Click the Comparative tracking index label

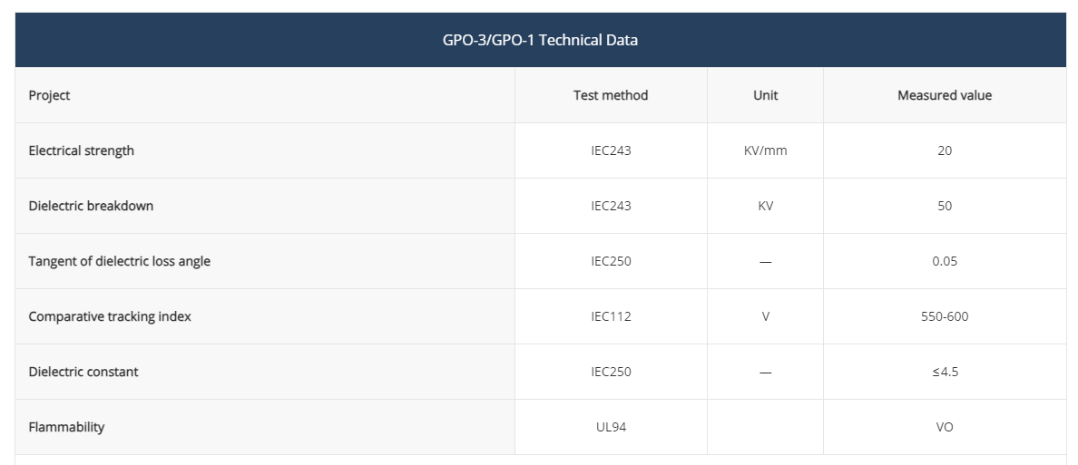pyautogui.click(x=110, y=316)
